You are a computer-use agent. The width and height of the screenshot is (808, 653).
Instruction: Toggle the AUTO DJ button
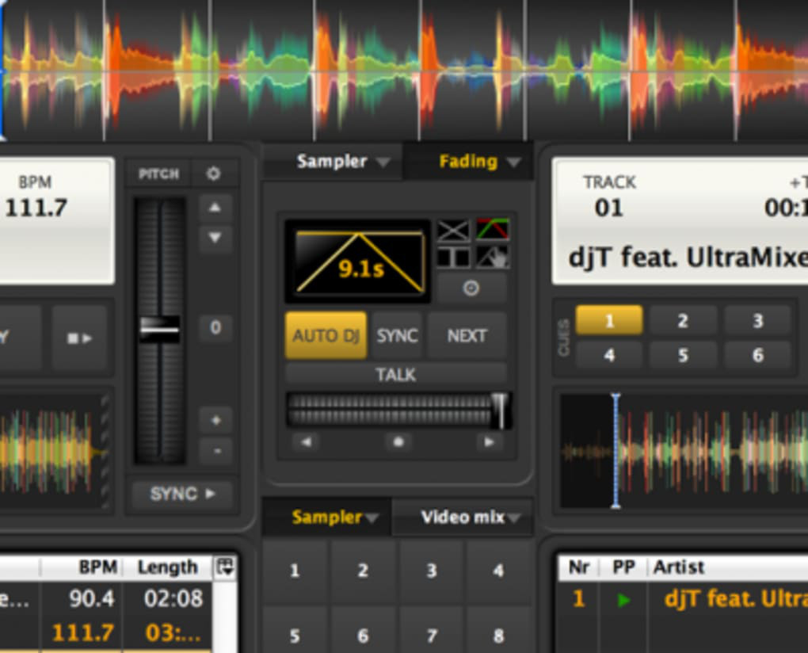[326, 335]
